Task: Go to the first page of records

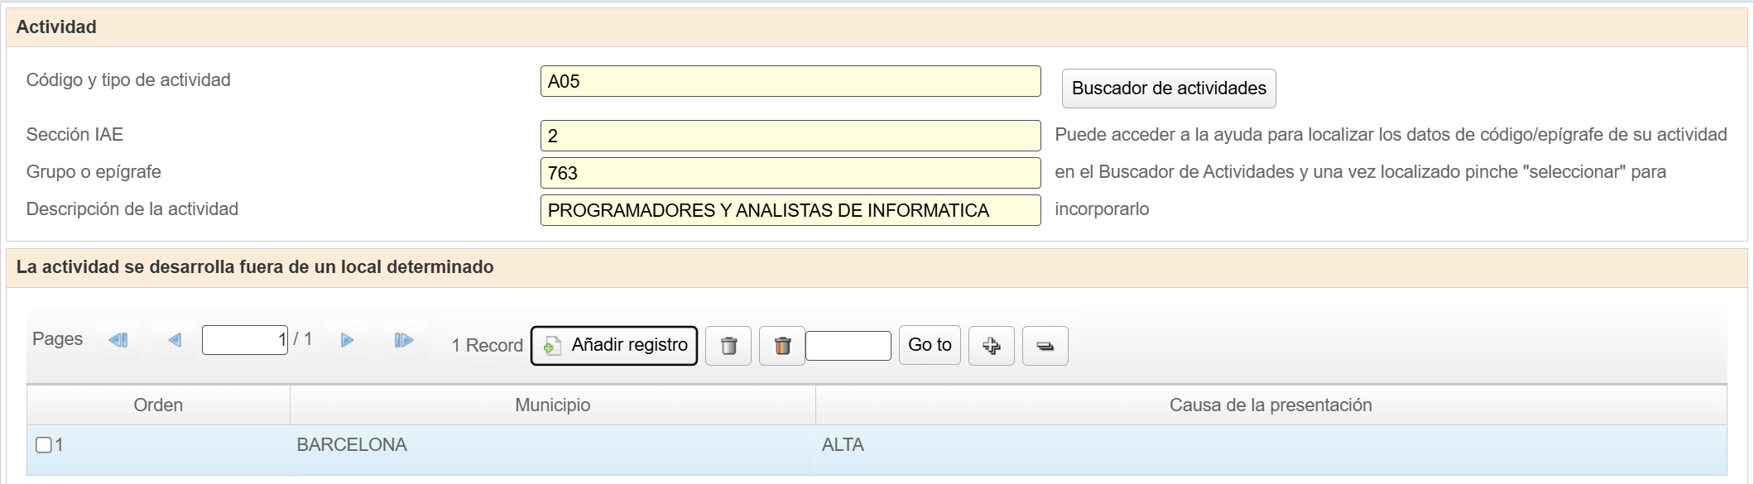Action: pyautogui.click(x=118, y=340)
